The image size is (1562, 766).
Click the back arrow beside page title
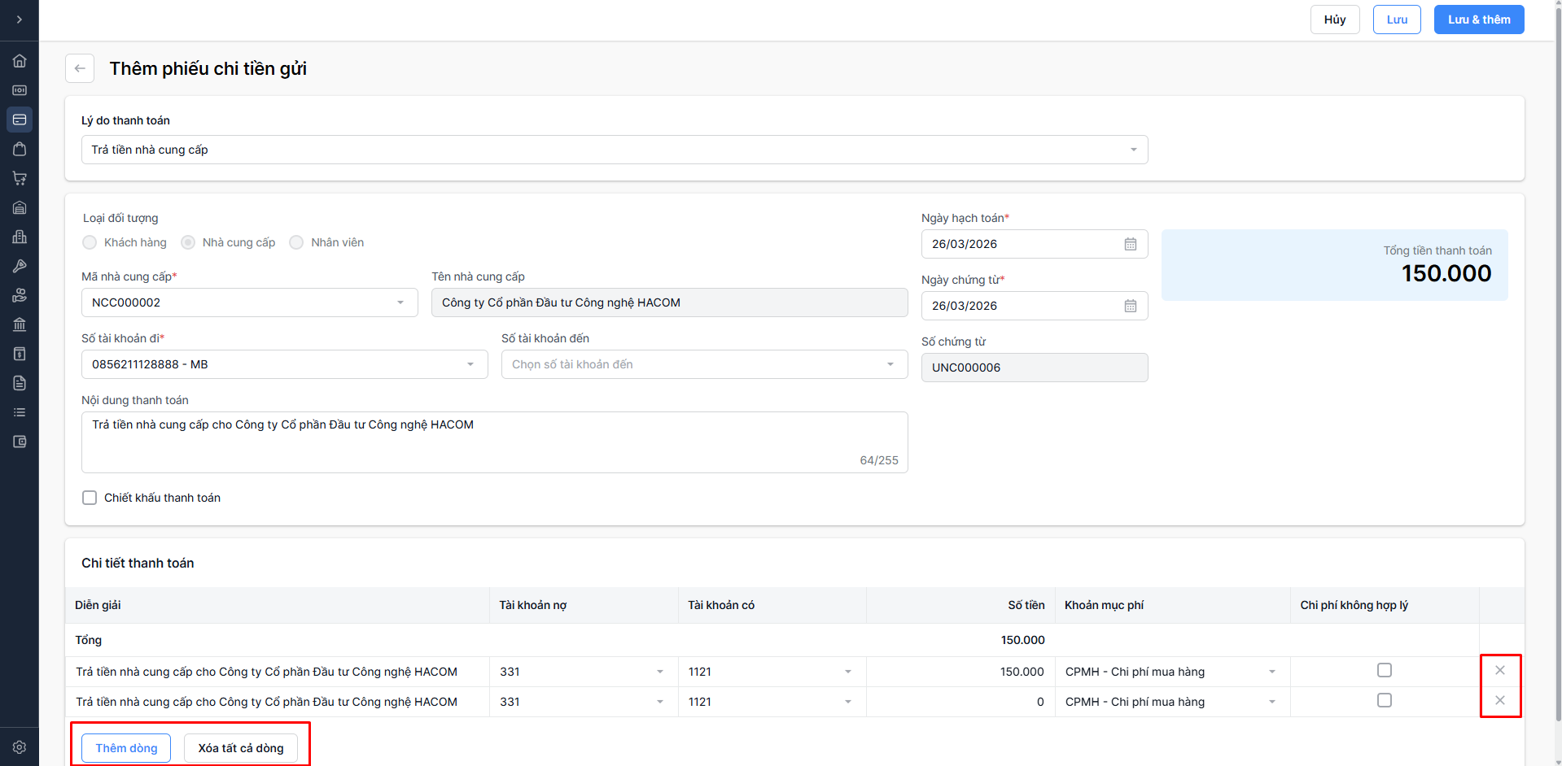[80, 68]
